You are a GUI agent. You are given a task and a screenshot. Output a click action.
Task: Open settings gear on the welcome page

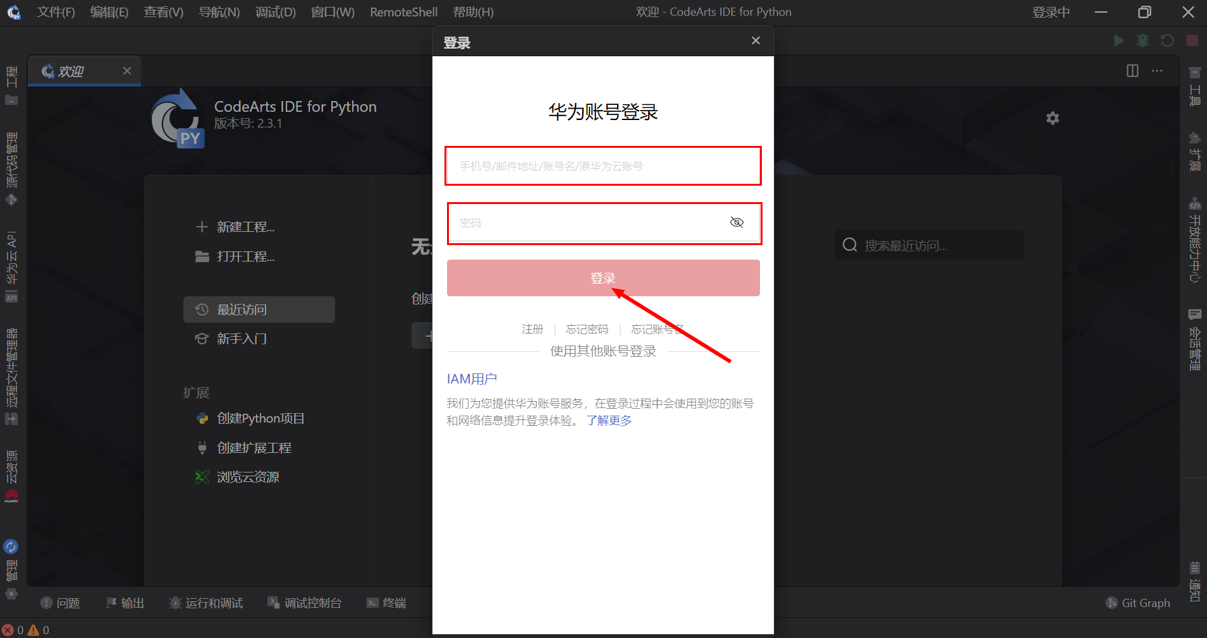pyautogui.click(x=1051, y=117)
